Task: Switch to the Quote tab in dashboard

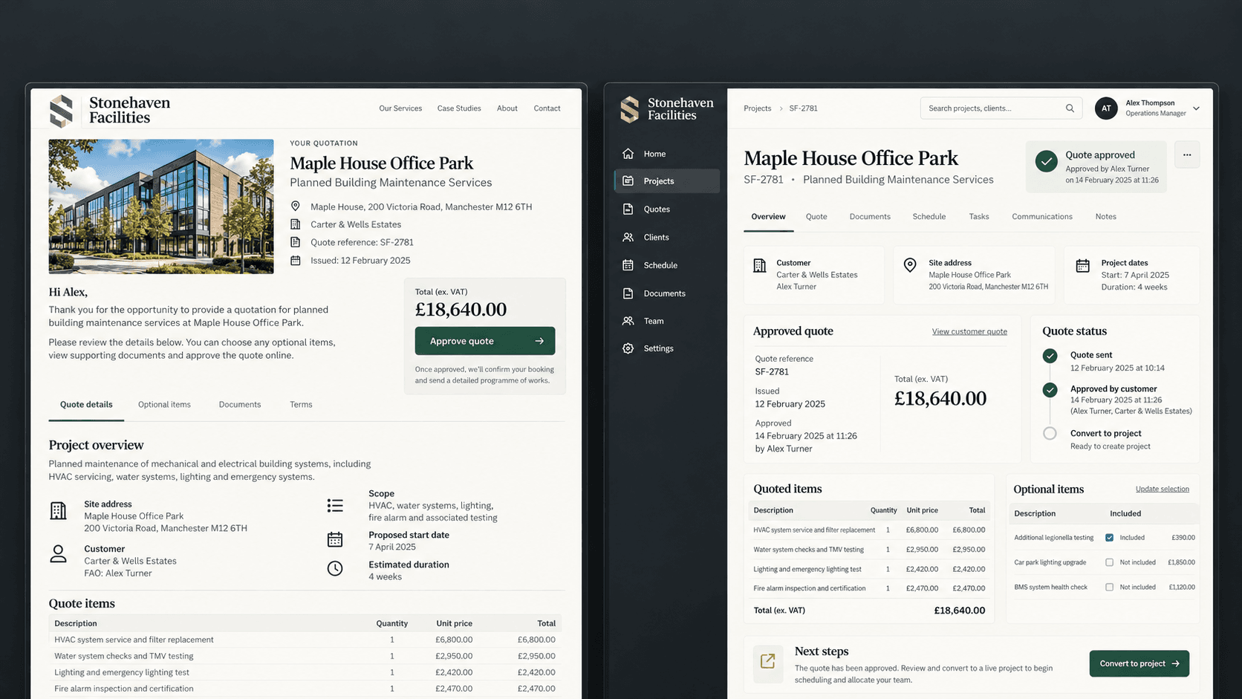Action: click(x=816, y=217)
